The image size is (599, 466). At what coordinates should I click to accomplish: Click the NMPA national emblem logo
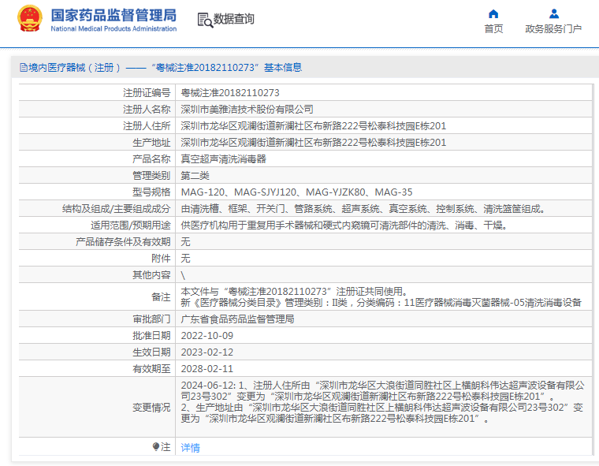pos(29,19)
